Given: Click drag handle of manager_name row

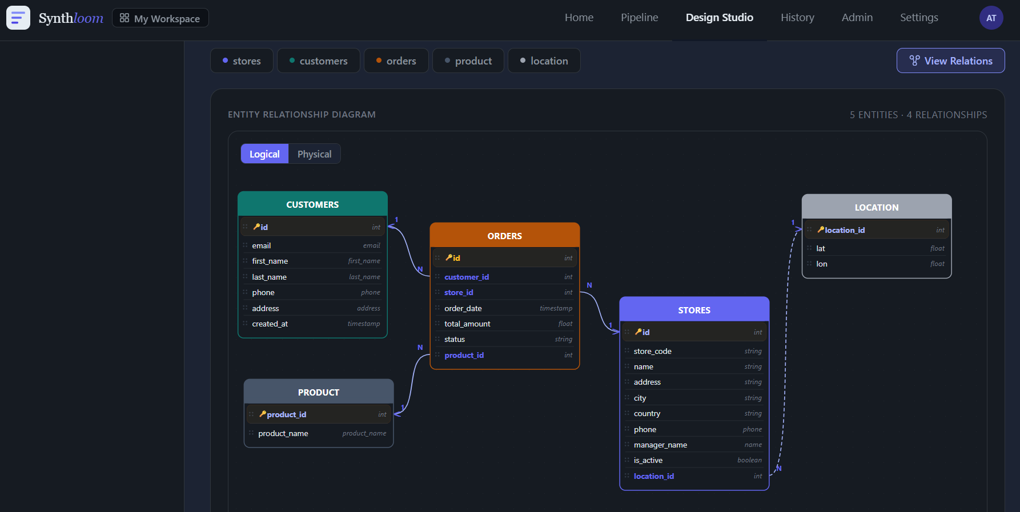Looking at the screenshot, I should pos(627,445).
